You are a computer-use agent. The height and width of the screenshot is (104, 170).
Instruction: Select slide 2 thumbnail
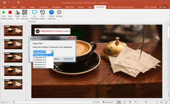coord(13,44)
